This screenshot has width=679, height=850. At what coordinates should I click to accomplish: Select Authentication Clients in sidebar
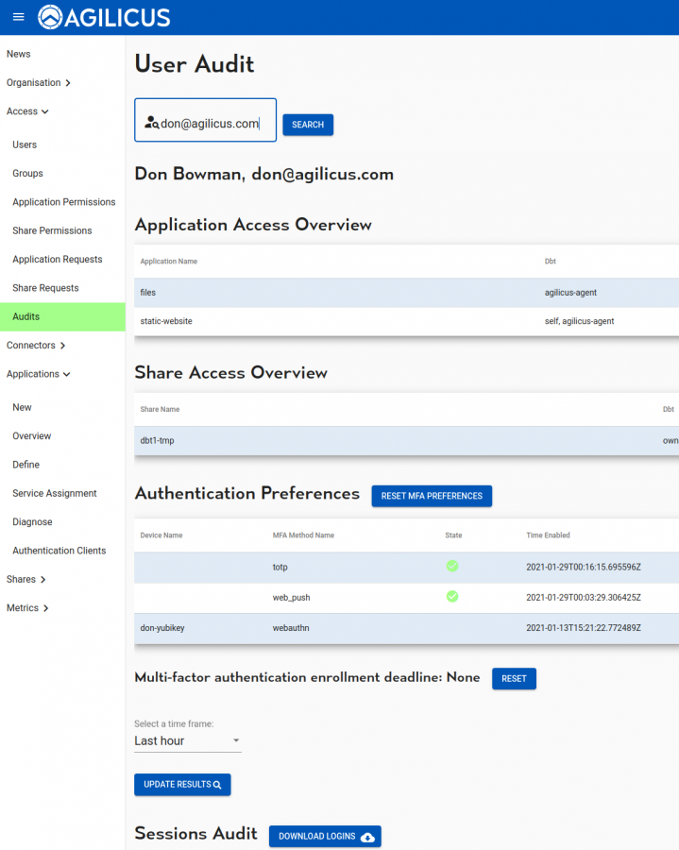[x=59, y=550]
